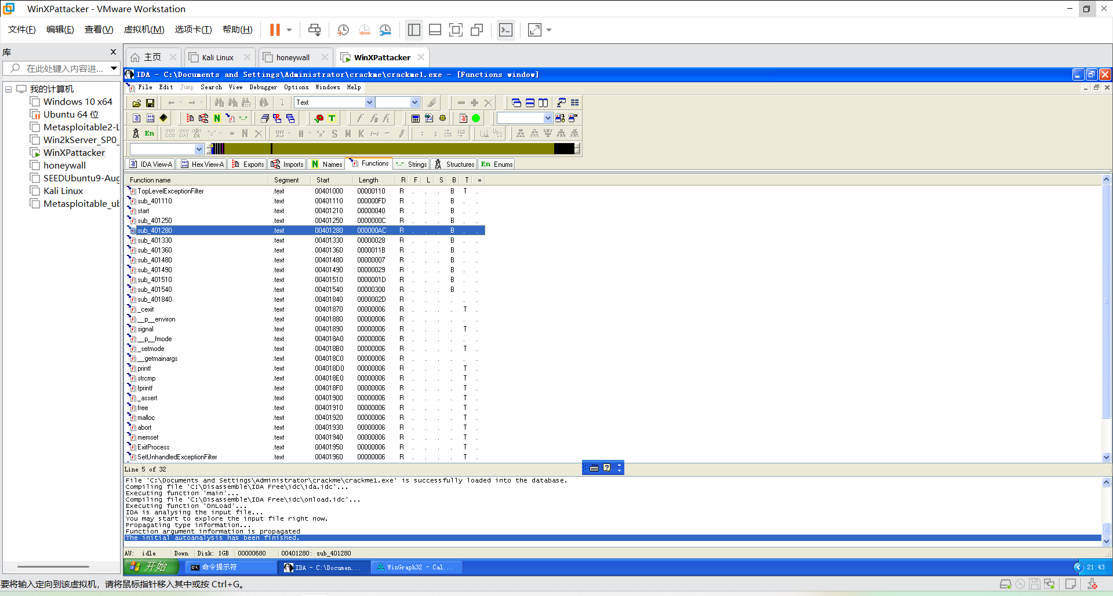Open the VMware snapshot manager
The width and height of the screenshot is (1113, 596).
pos(385,30)
